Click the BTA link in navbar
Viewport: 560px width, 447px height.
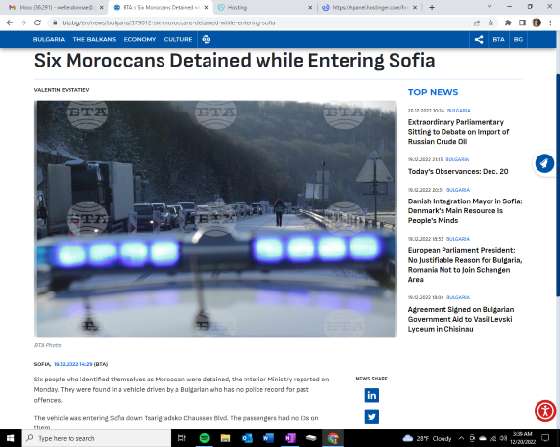pyautogui.click(x=498, y=39)
